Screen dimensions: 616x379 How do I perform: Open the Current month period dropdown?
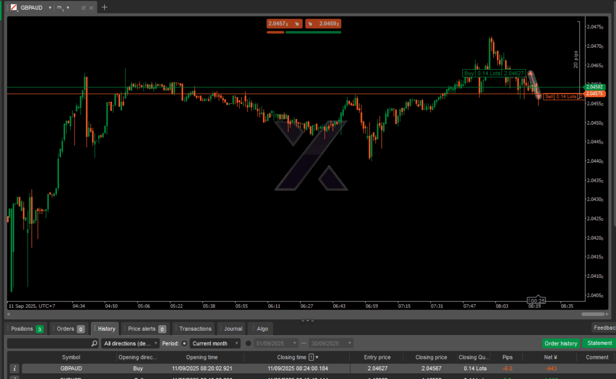(215, 344)
